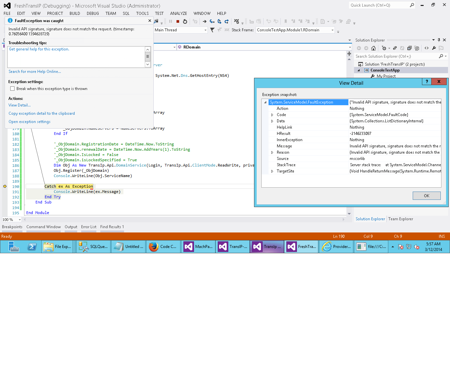This screenshot has width=450, height=367.
Task: Open the ANALYZE menu
Action: pyautogui.click(x=178, y=14)
